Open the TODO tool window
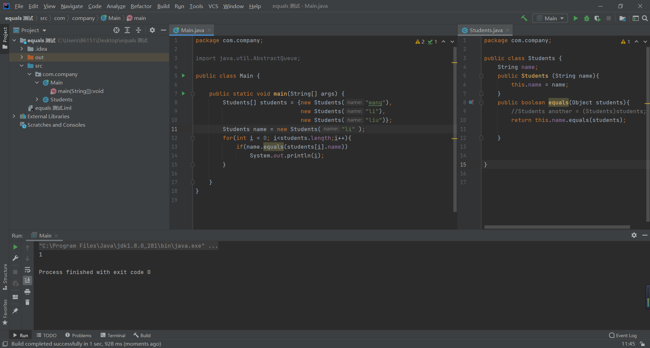This screenshot has height=348, width=650. 47,335
